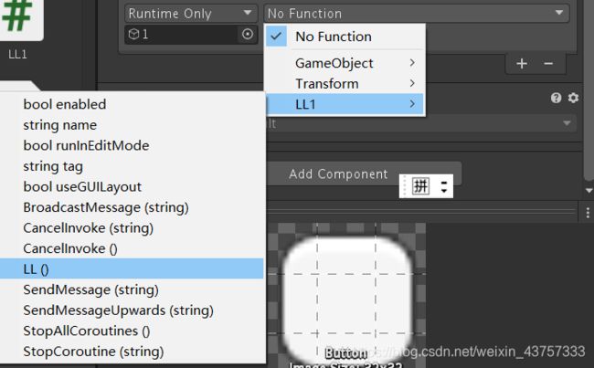Viewport: 594px width, 368px height.
Task: Select string name property
Action: 132,125
